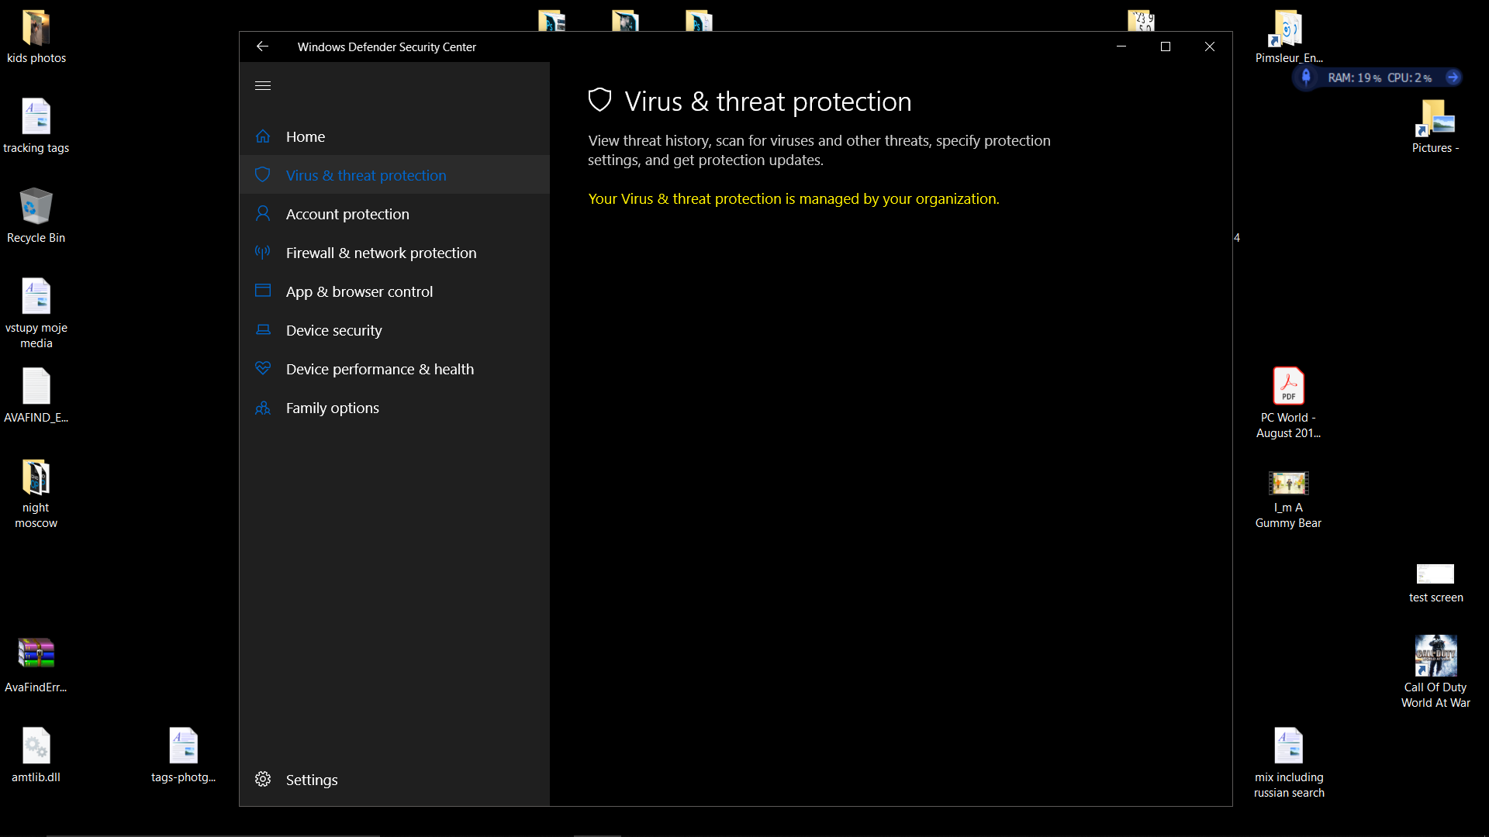Open Family options page
This screenshot has width=1489, height=837.
pyautogui.click(x=395, y=408)
